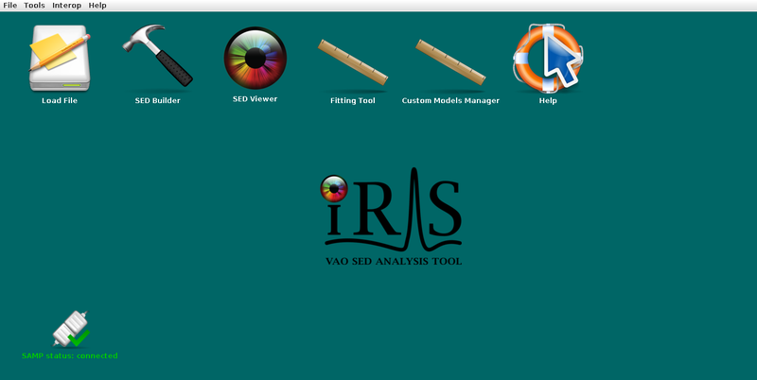Click 'SAMP status: connected' text

[70, 355]
